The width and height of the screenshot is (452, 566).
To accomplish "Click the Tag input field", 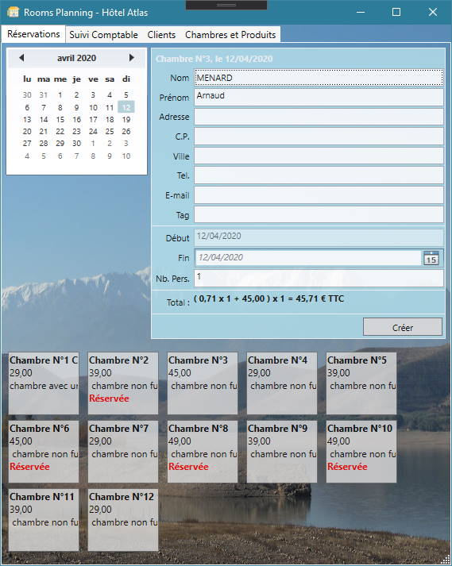I will click(x=319, y=215).
